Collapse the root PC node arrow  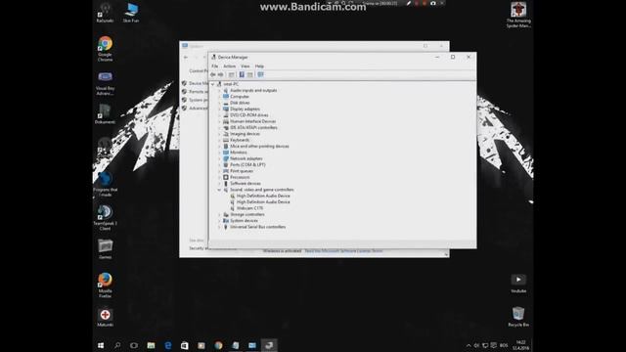point(213,84)
